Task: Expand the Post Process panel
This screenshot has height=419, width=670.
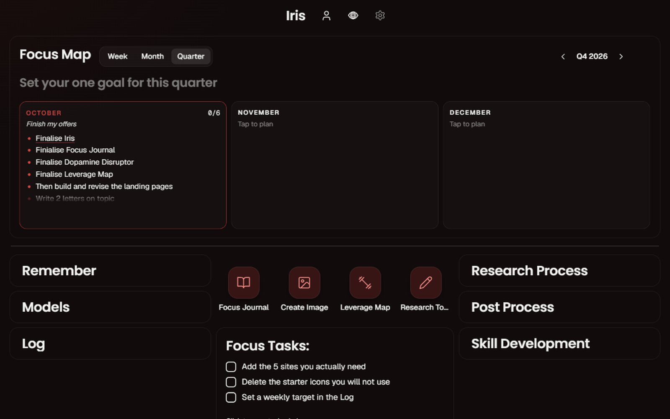Action: pos(559,307)
